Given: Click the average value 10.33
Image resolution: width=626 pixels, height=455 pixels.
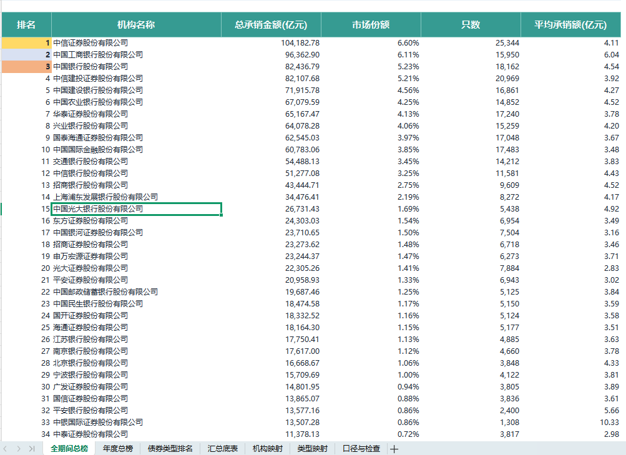Looking at the screenshot, I should (609, 423).
